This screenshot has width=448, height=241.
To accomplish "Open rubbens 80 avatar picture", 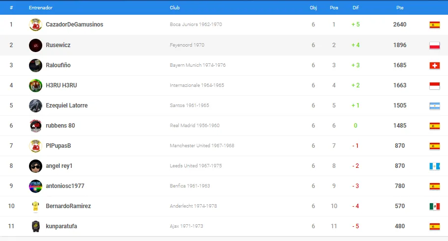I will click(35, 126).
